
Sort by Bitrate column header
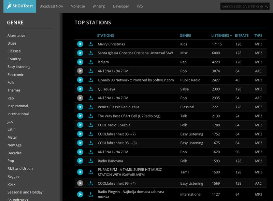[x=242, y=35]
